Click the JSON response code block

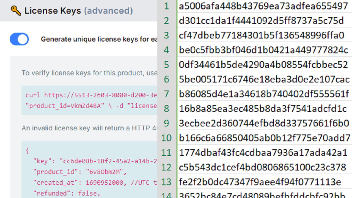pos(91,170)
